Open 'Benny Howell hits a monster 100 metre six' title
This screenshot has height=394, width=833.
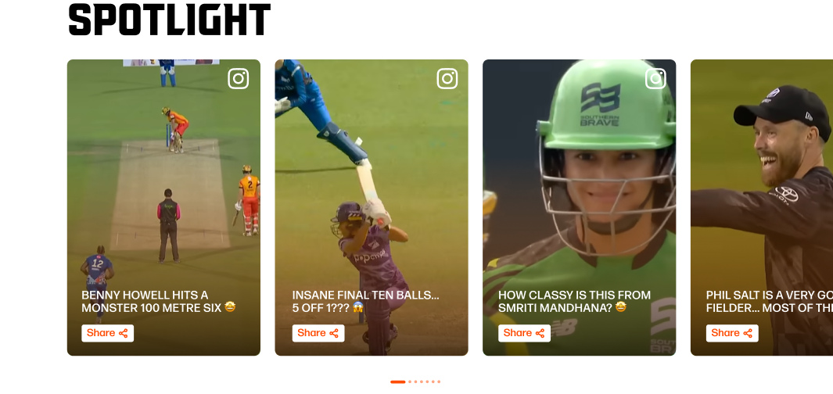click(x=158, y=301)
